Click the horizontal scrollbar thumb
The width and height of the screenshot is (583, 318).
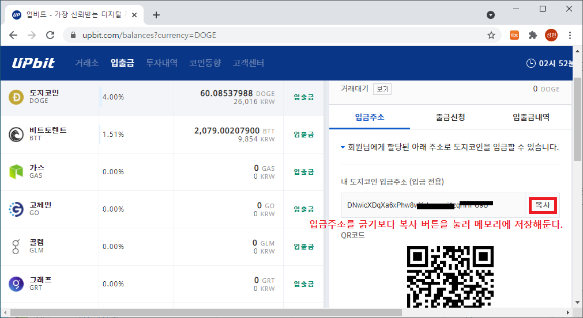(206, 312)
